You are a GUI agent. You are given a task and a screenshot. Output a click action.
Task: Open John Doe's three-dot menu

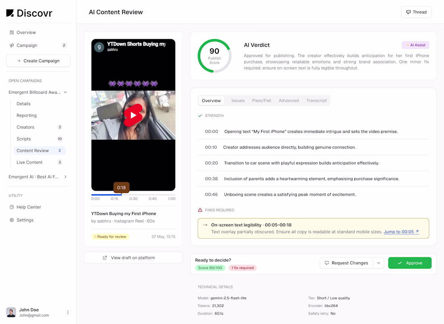tap(68, 312)
